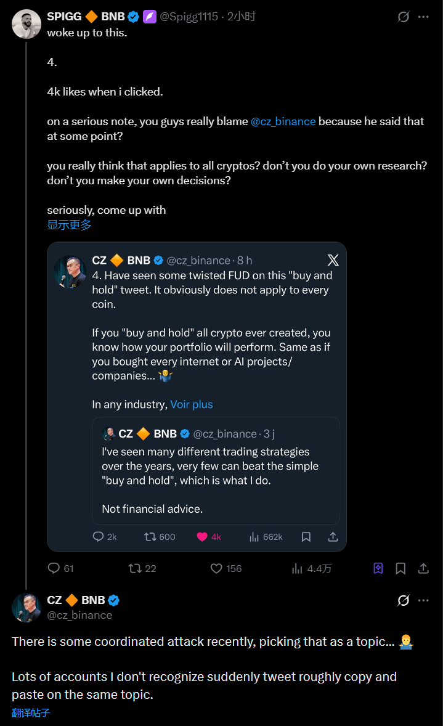This screenshot has width=443, height=726.
Task: Open more options on SPIGG's post
Action: pyautogui.click(x=423, y=17)
